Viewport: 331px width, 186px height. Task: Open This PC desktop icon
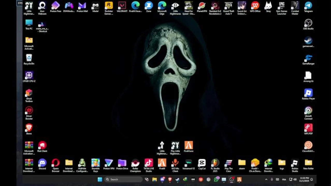(x=29, y=25)
